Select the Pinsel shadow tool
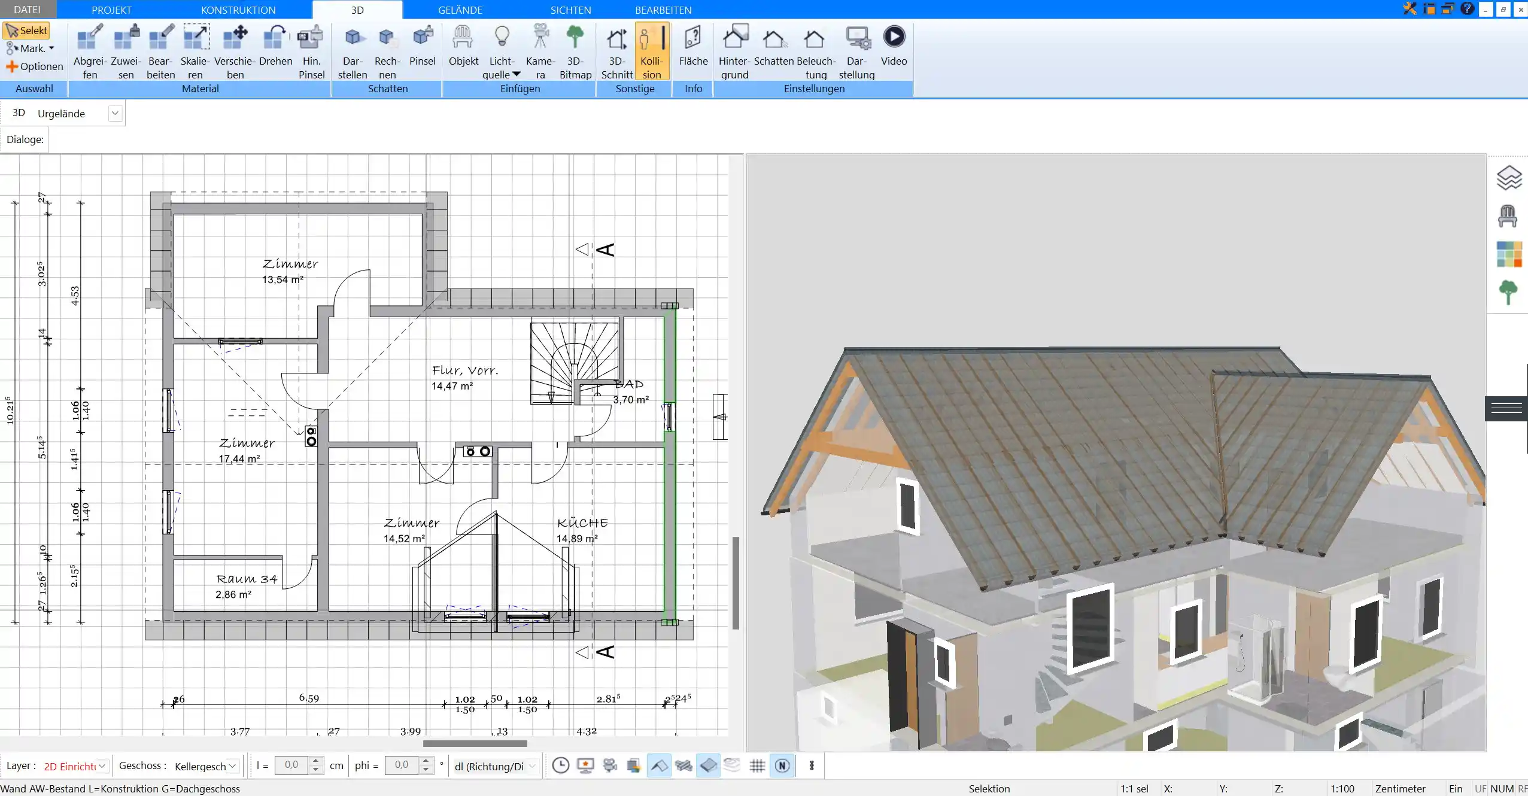The height and width of the screenshot is (796, 1528). 423,45
